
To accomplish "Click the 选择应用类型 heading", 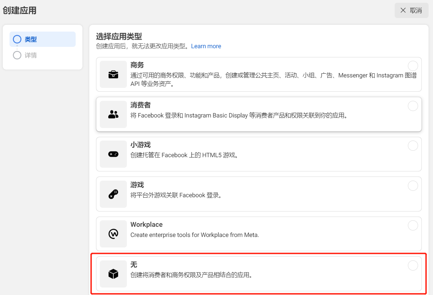I will 119,36.
